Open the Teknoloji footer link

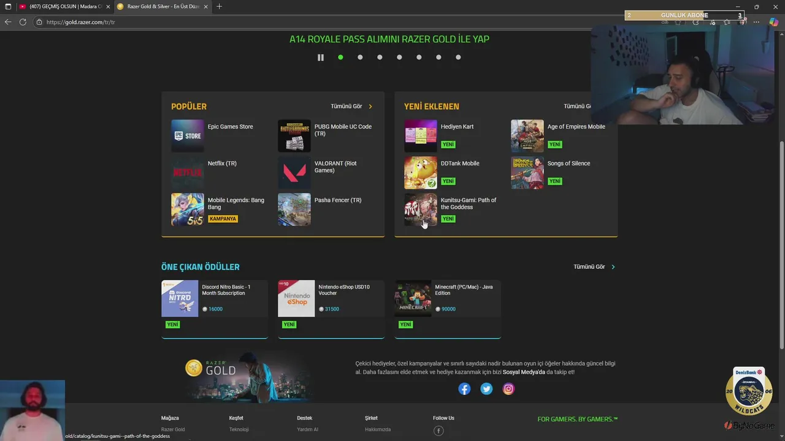(239, 430)
